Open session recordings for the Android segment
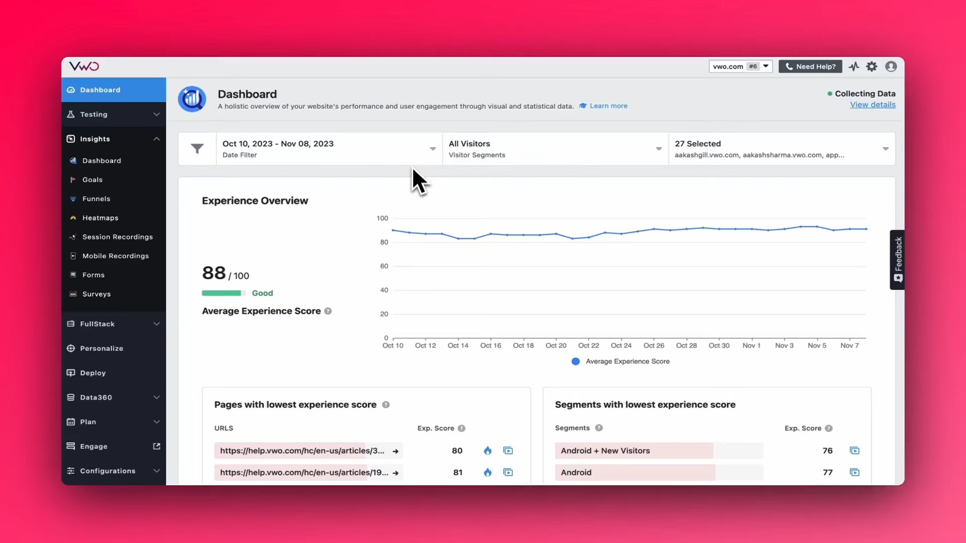The height and width of the screenshot is (543, 966). click(855, 473)
